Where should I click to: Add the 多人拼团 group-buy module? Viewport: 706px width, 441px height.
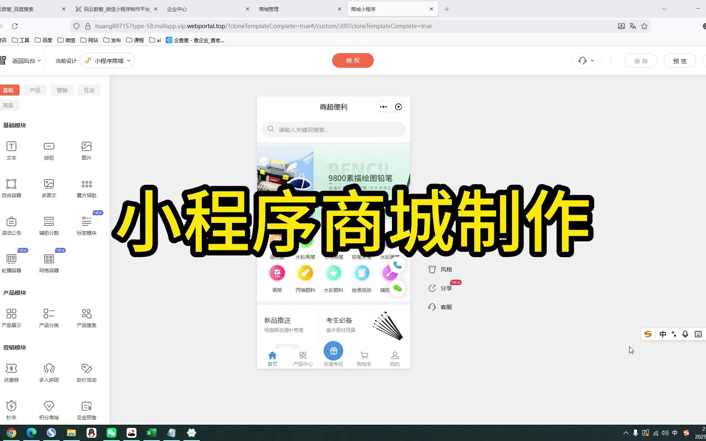49,373
